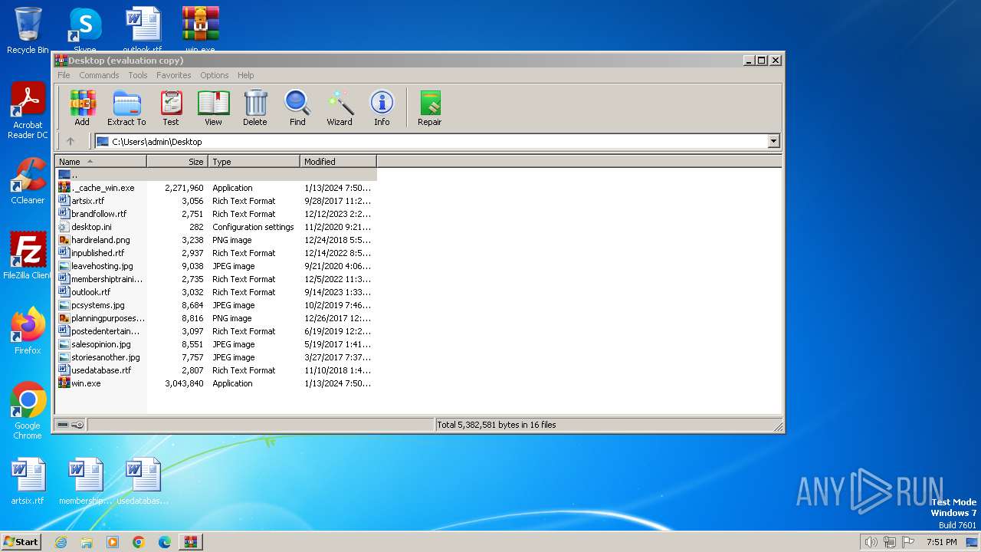Open the Favorites menu
This screenshot has height=552, width=981.
coord(174,75)
